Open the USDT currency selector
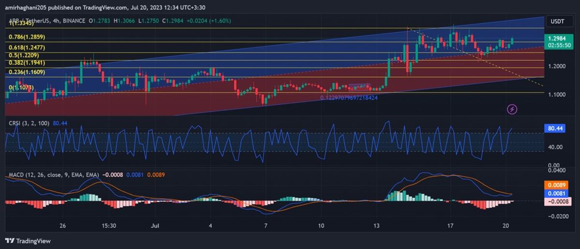The height and width of the screenshot is (249, 580). pyautogui.click(x=558, y=21)
